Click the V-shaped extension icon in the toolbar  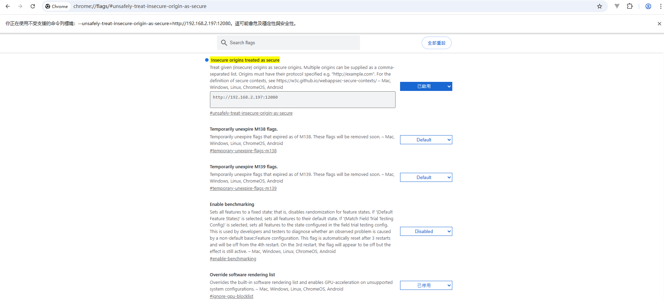point(617,6)
